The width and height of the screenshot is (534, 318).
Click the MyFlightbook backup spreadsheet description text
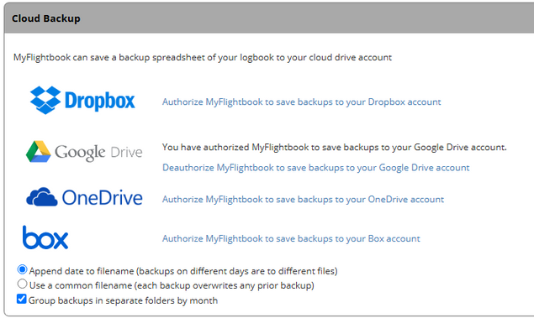pyautogui.click(x=203, y=57)
